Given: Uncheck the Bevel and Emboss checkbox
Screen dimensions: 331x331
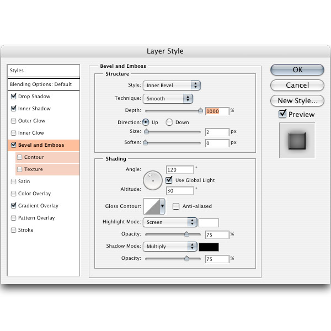Looking at the screenshot, I should pyautogui.click(x=13, y=145).
